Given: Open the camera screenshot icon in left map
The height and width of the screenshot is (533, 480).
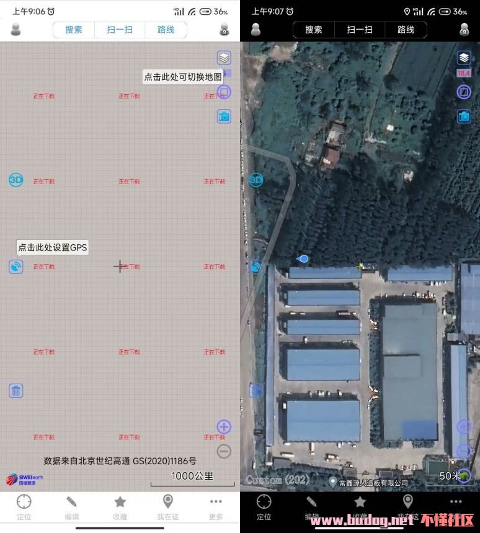Looking at the screenshot, I should (224, 117).
